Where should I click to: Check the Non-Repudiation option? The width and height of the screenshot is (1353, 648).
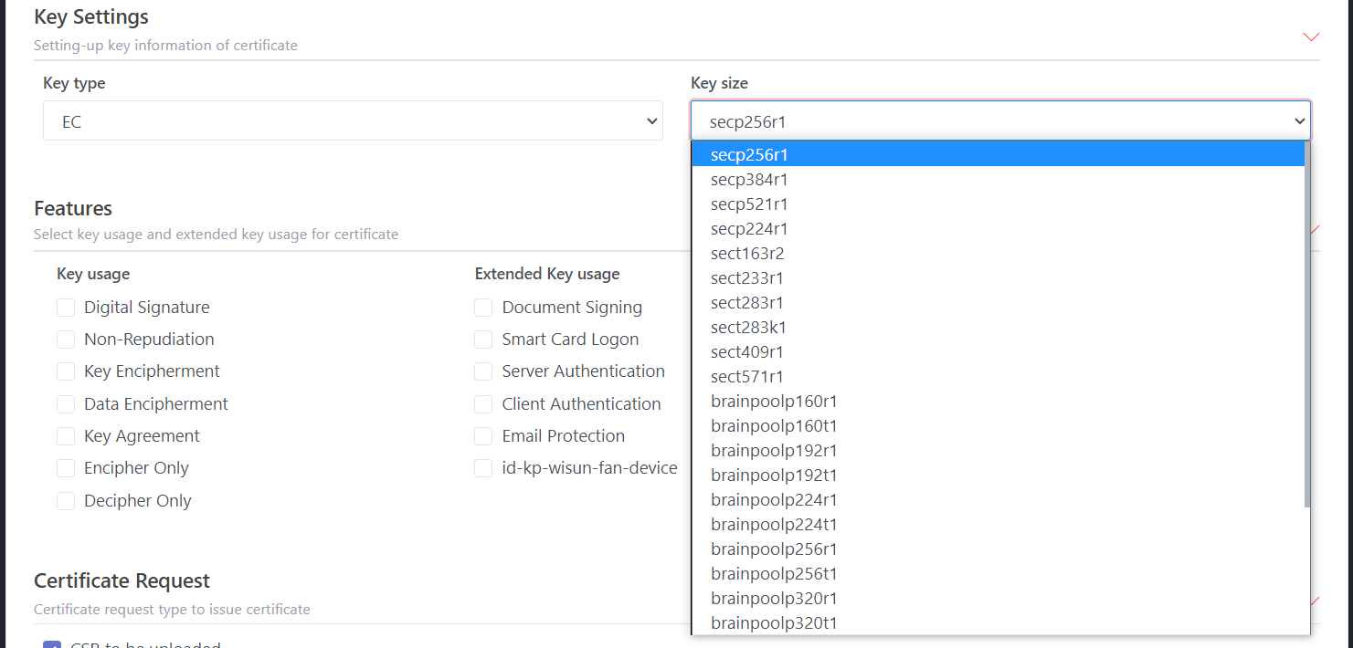pos(66,340)
